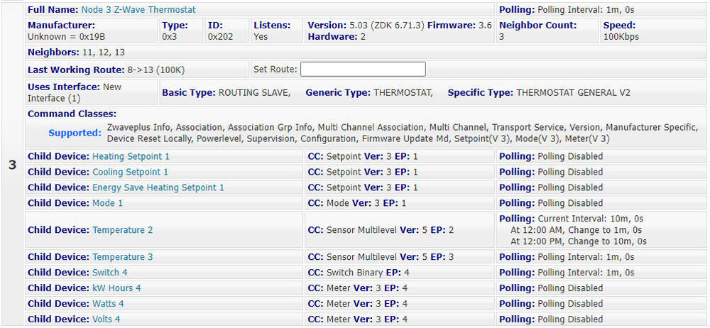
Task: Open the Mode 1 child device
Action: (107, 203)
